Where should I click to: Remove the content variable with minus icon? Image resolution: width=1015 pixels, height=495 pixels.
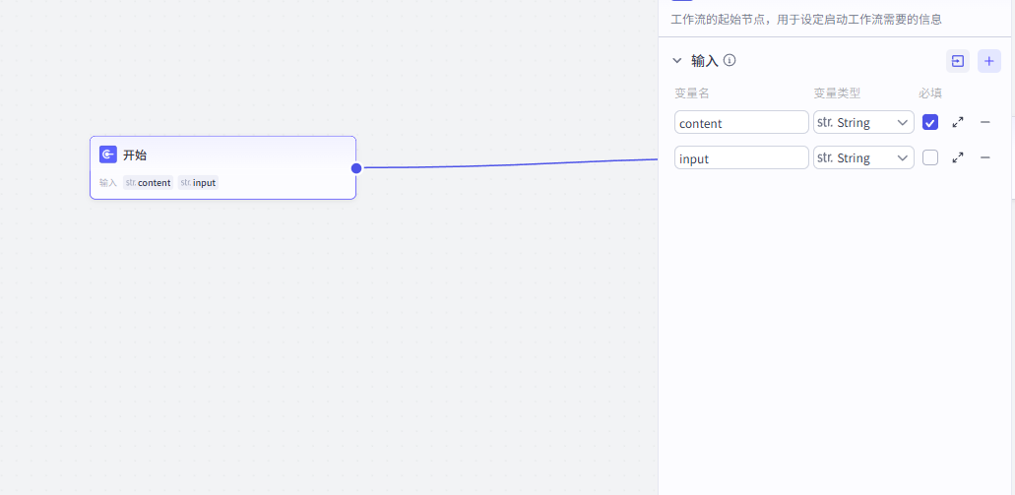pyautogui.click(x=984, y=123)
